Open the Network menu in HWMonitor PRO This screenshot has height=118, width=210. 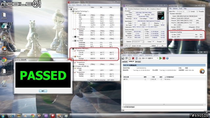(79, 5)
